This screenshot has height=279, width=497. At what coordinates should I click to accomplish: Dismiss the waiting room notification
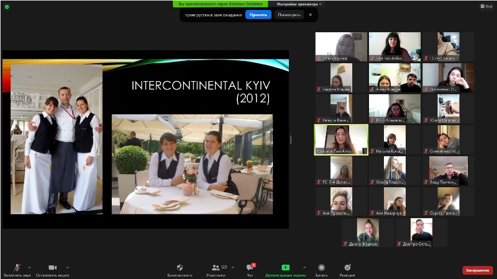click(x=311, y=14)
